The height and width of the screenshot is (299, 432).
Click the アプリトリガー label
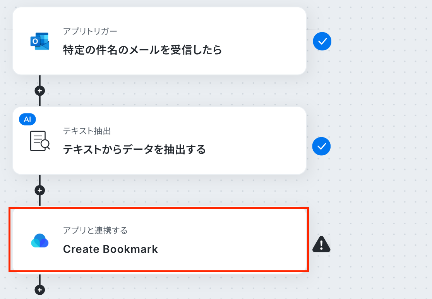[90, 31]
